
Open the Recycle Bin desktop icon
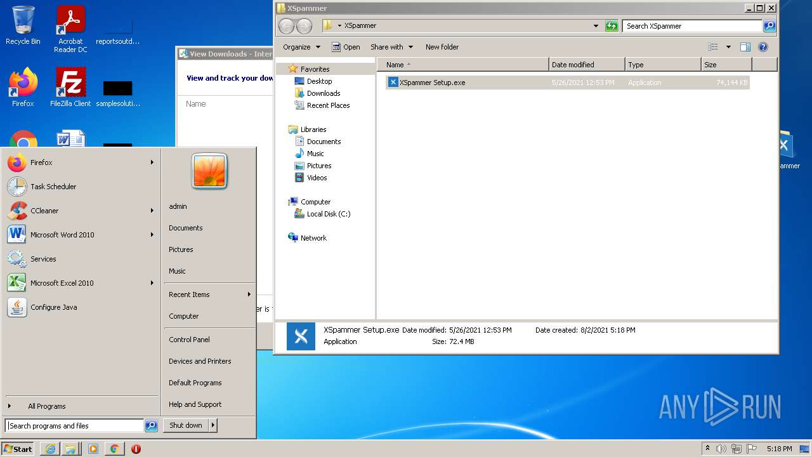pos(23,25)
